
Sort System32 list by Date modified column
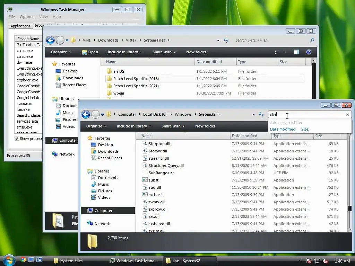[x=251, y=136]
